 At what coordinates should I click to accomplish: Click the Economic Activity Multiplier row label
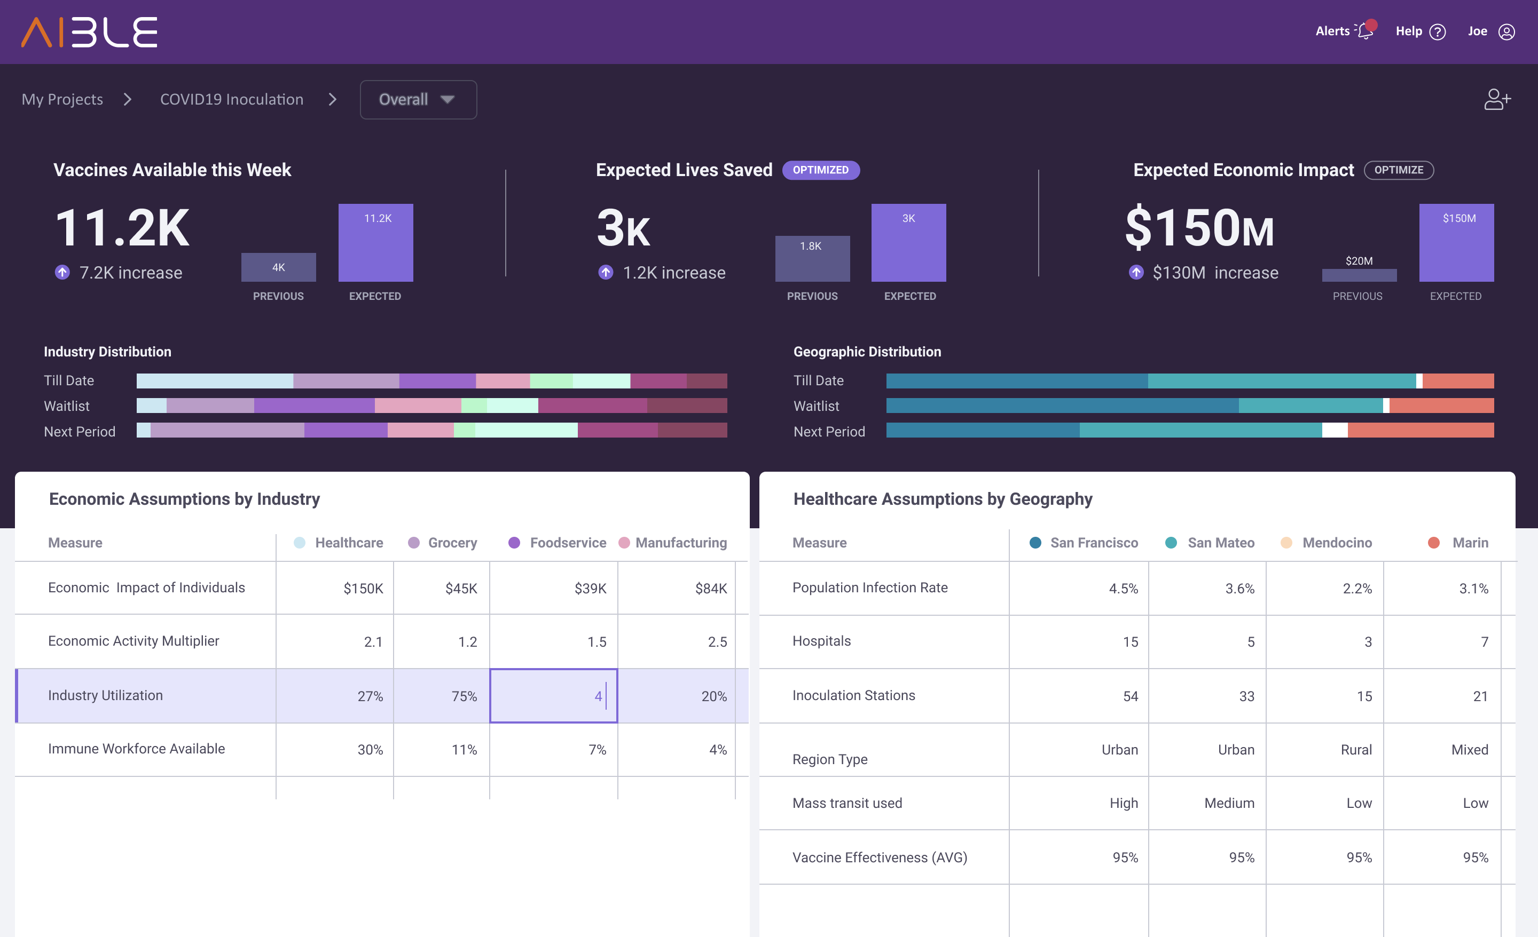134,641
